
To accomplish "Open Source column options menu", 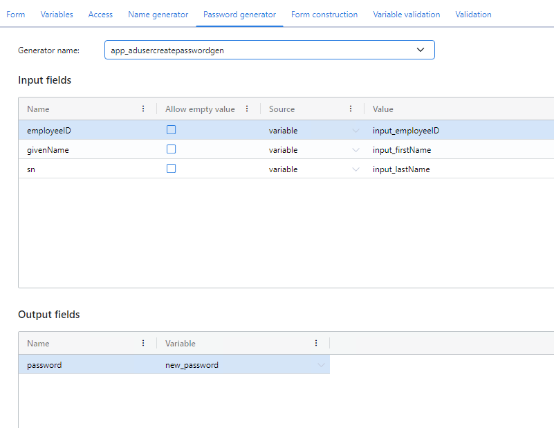I will (351, 109).
